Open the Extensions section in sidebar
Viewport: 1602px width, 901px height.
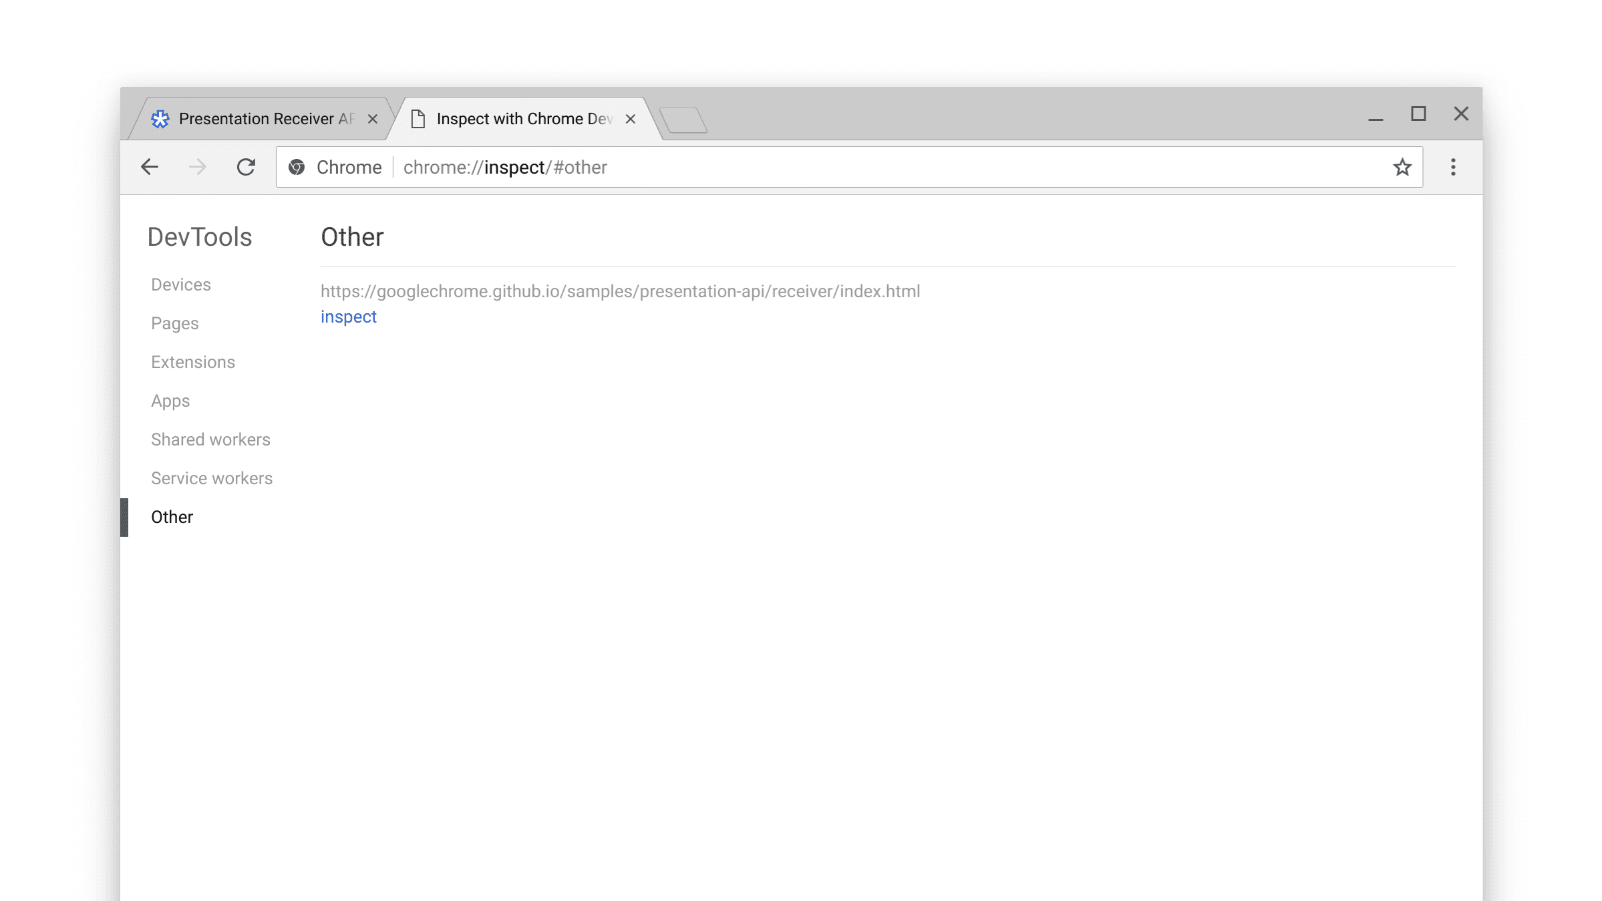click(x=192, y=361)
